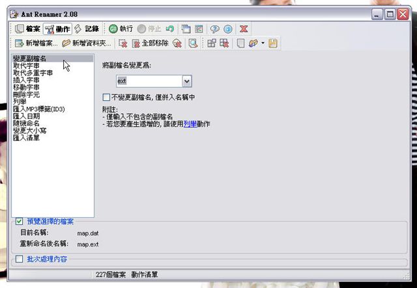Enable 不變更副檔名, 僅併入名稱中 checkbox
417x288 pixels.
(x=106, y=98)
